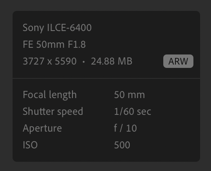Select the 1/60 sec shutter value

click(x=133, y=111)
